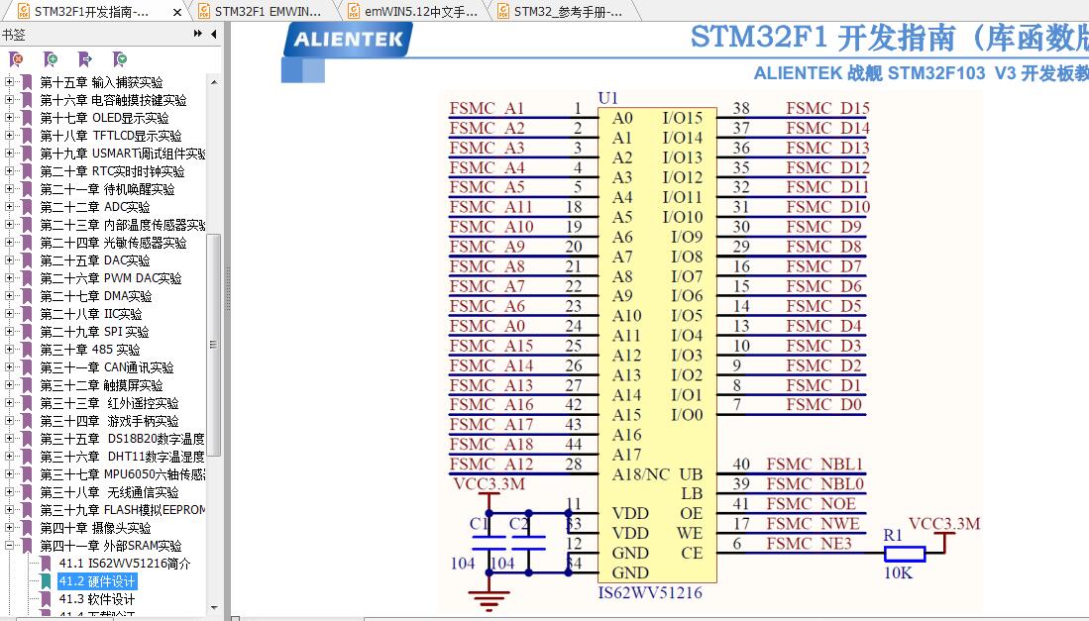Click the bookmark icon beside 41.3 软件设计
The width and height of the screenshot is (1089, 621).
(46, 599)
